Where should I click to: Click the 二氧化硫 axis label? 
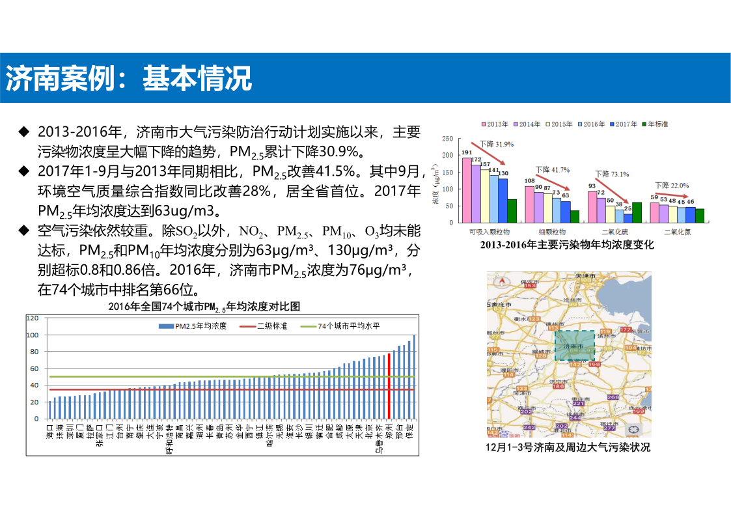(615, 232)
